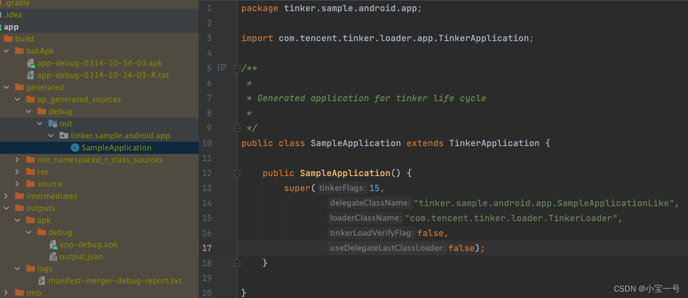Click the super keyword on line 13

point(297,188)
